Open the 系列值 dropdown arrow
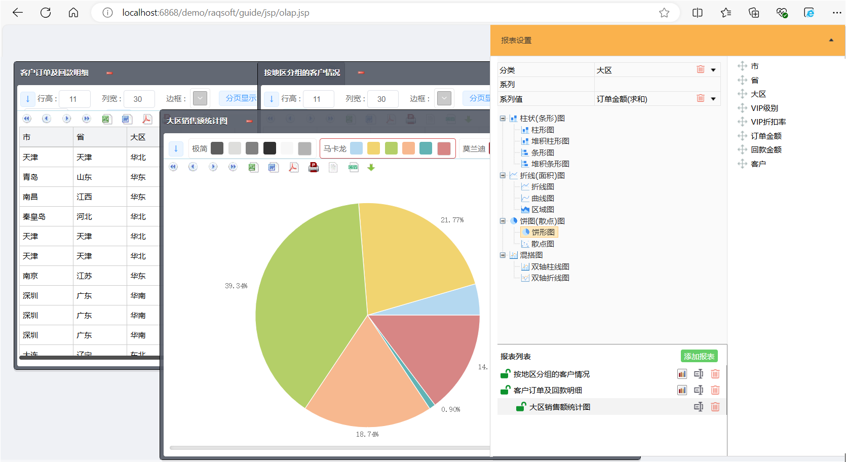846x462 pixels. 713,99
